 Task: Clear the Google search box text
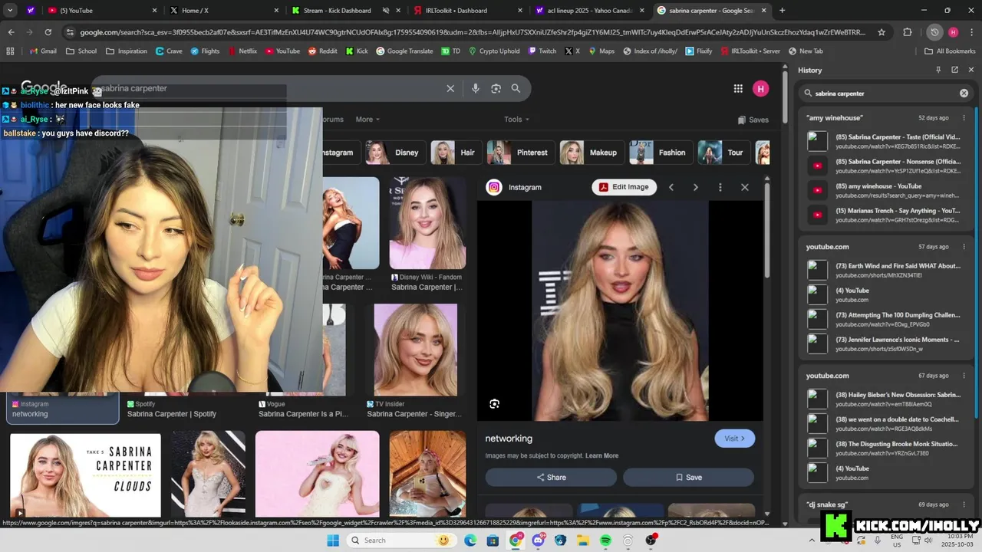pyautogui.click(x=450, y=88)
